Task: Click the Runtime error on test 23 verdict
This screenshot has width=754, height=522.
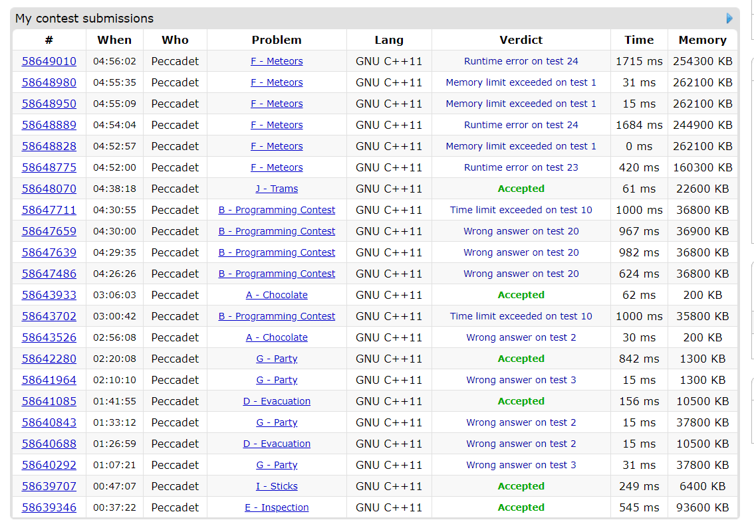Action: coord(521,167)
